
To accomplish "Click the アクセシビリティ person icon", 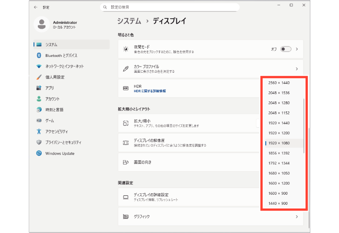I will coord(39,132).
